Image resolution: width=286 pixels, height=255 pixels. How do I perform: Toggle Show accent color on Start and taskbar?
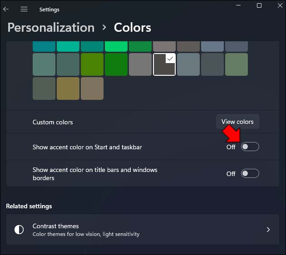point(250,147)
